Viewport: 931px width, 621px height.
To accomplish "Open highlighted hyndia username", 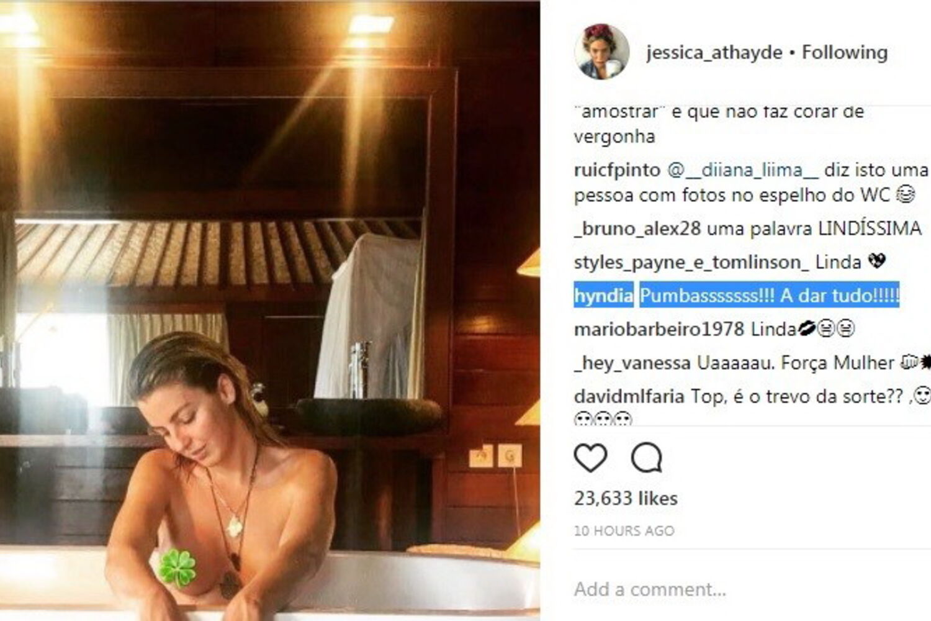I will pos(603,296).
